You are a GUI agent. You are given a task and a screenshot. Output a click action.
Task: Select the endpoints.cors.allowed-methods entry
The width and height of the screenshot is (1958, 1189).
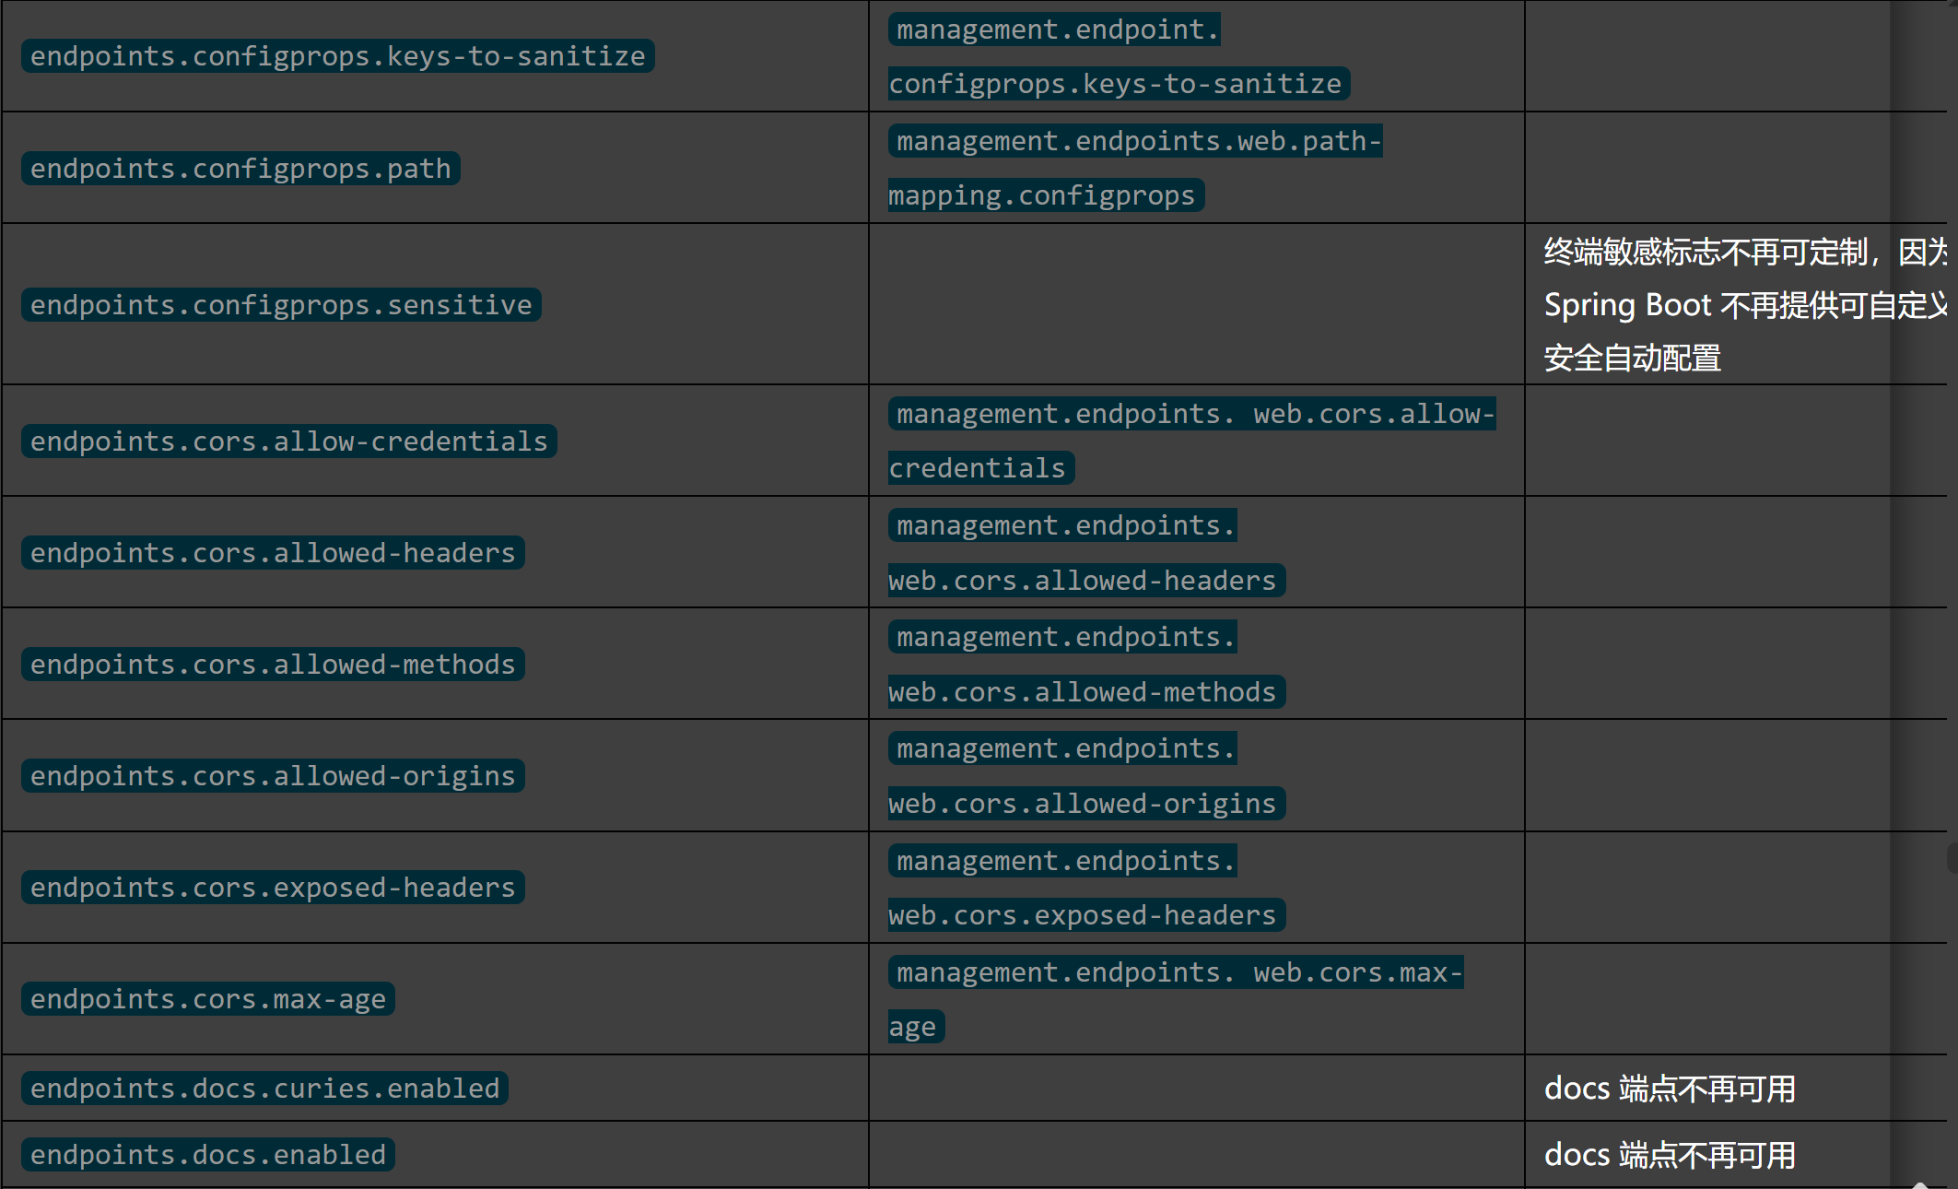pyautogui.click(x=273, y=665)
